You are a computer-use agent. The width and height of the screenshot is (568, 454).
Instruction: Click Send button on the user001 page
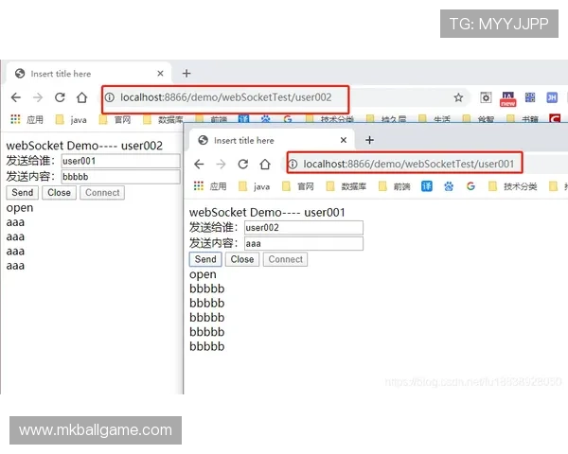[205, 259]
